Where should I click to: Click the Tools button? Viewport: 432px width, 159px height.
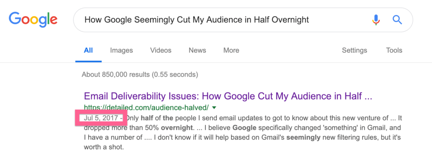point(394,51)
